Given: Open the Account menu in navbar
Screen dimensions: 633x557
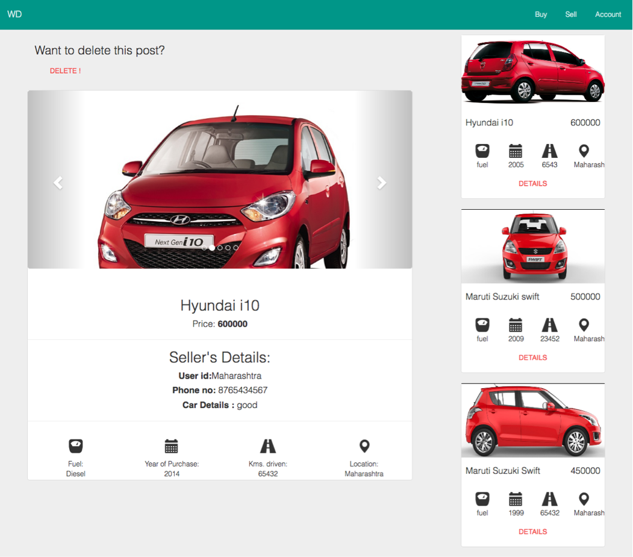Looking at the screenshot, I should coord(608,14).
